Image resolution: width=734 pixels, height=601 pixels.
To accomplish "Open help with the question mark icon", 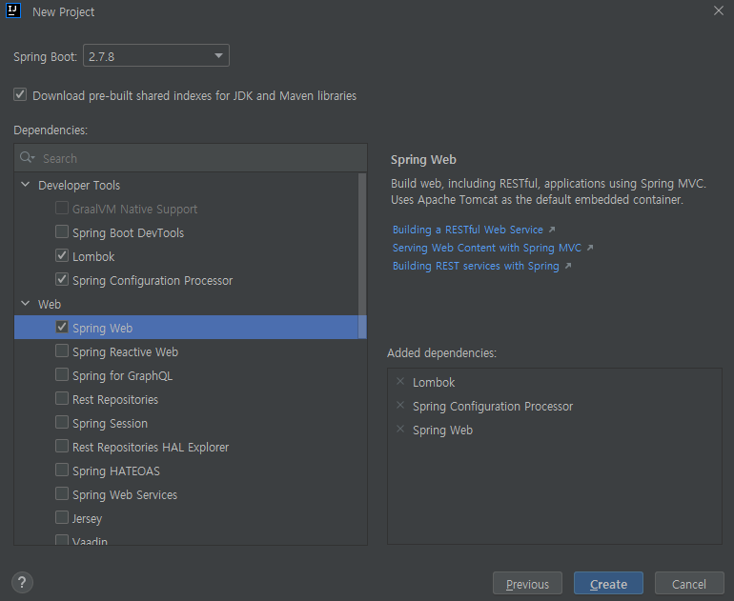I will (22, 582).
